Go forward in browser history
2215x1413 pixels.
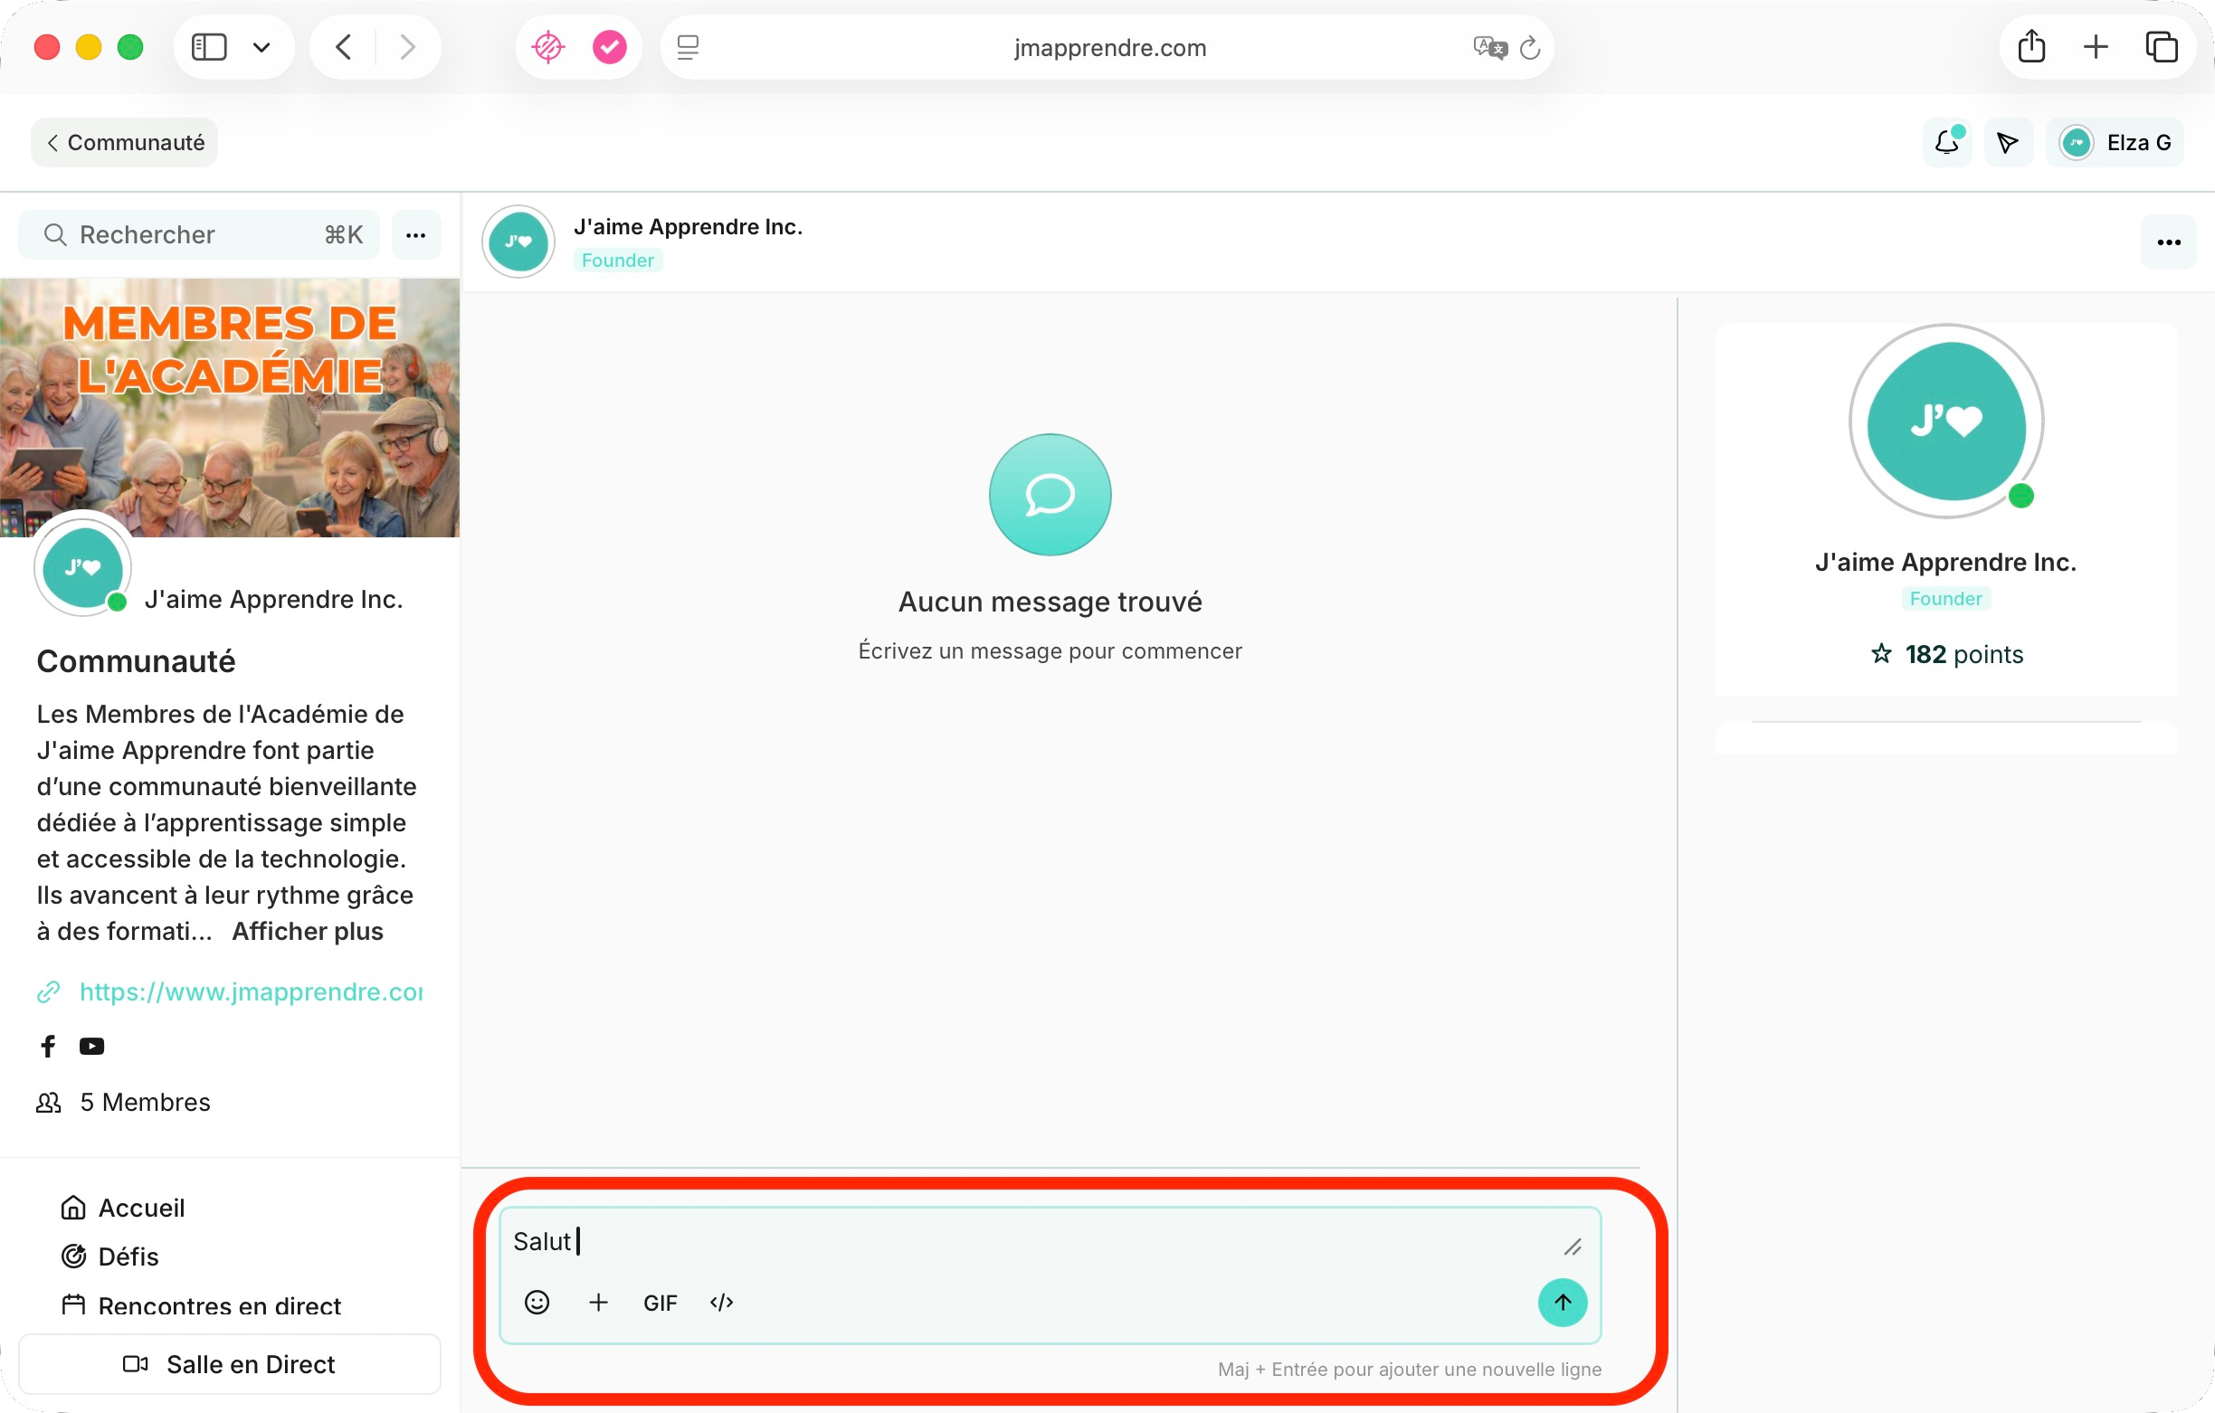point(407,47)
